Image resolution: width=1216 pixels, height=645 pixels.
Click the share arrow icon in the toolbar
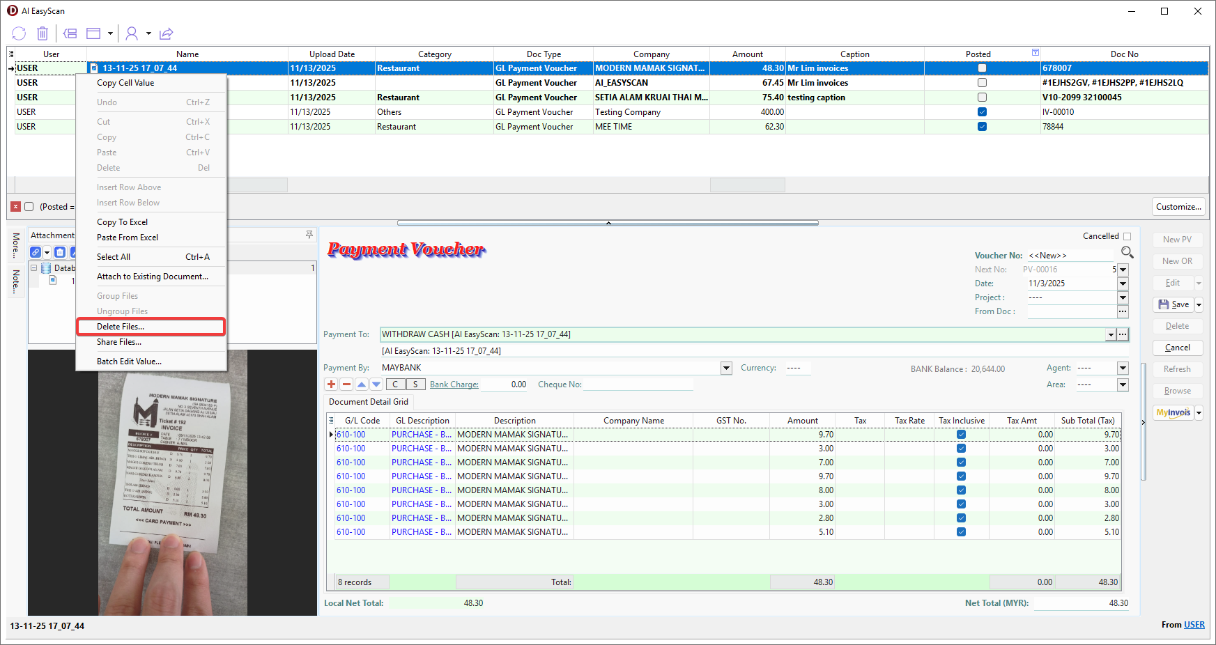[x=166, y=33]
